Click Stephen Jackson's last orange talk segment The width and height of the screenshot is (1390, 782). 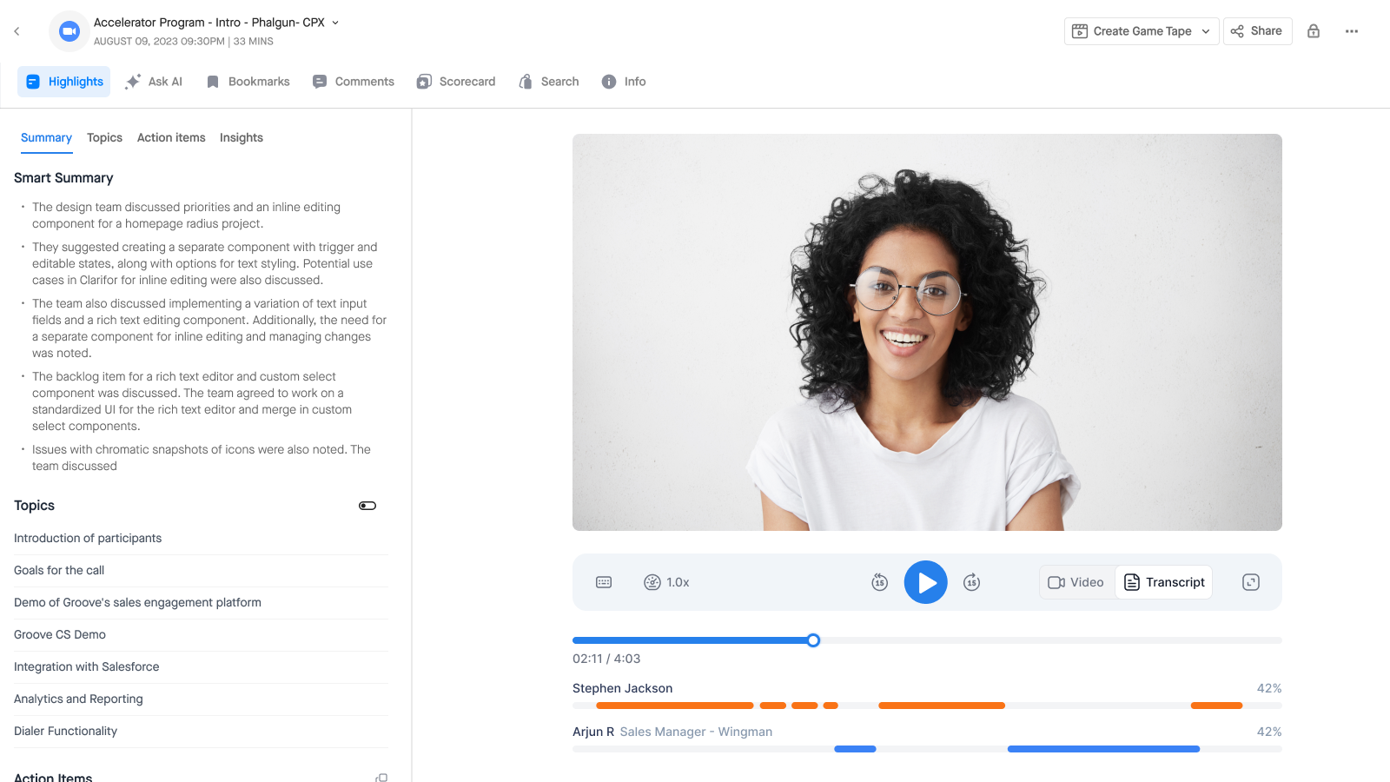point(1216,706)
